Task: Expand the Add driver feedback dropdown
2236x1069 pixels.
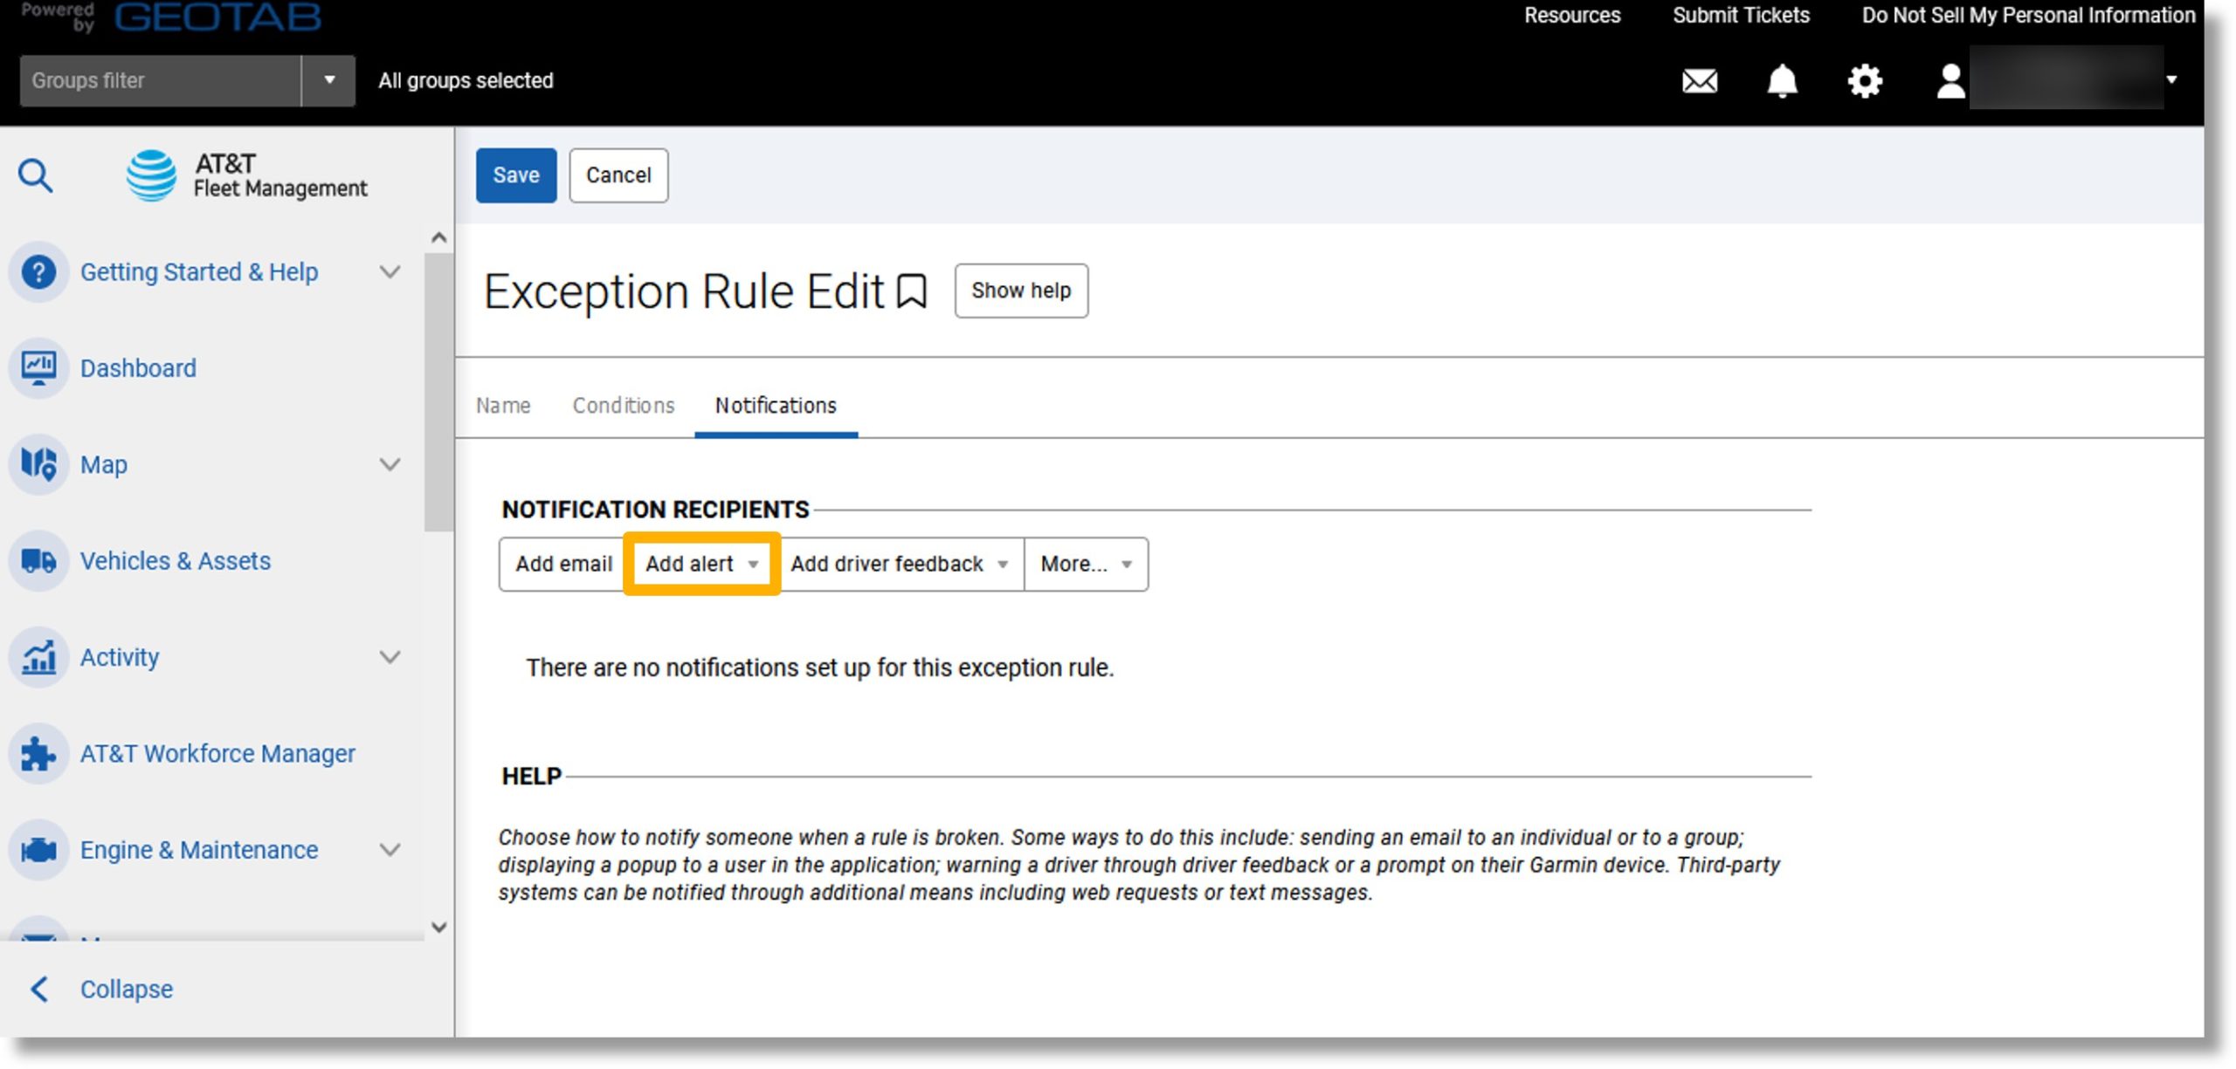Action: (x=1005, y=563)
